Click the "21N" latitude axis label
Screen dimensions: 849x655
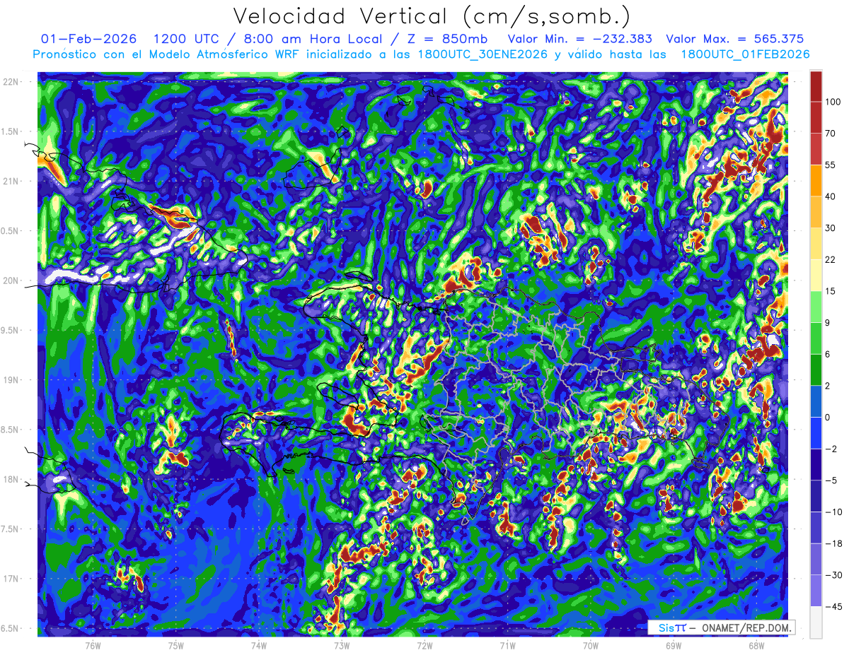click(x=10, y=181)
